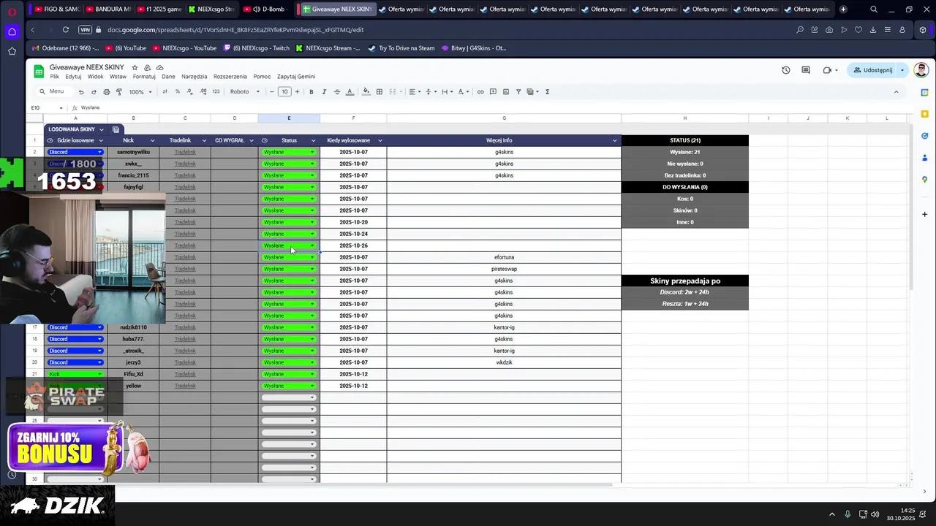
Task: Open the text color picker
Action: [350, 92]
